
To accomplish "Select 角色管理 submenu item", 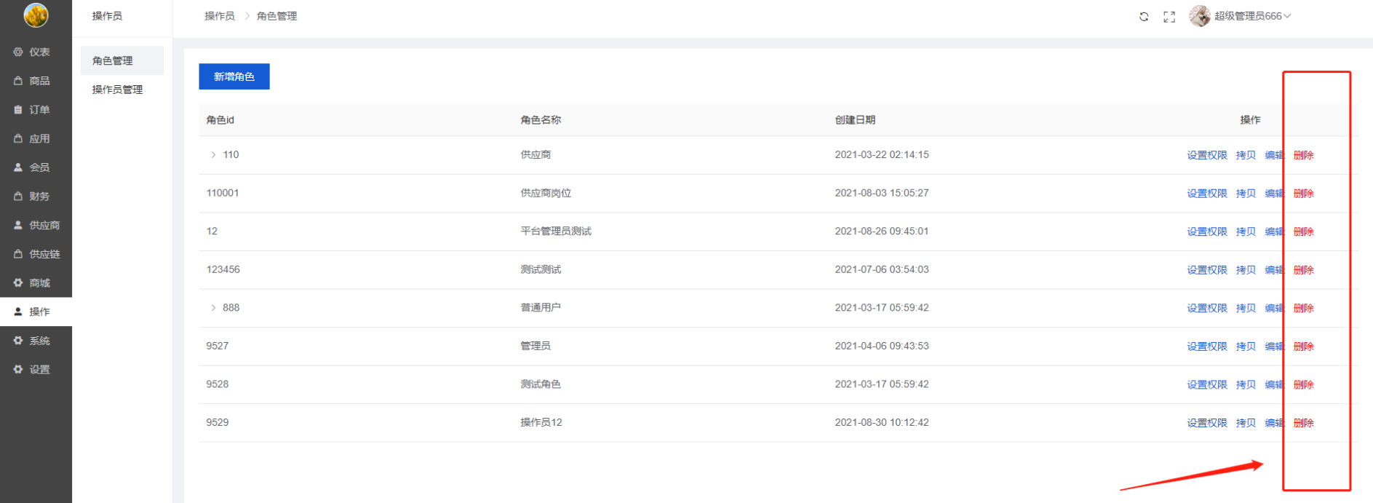I will tap(114, 61).
